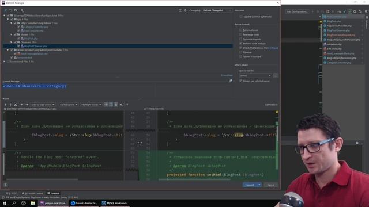Go to previous difference arrow in Diff
This screenshot has height=207, width=369.
pyautogui.click(x=5, y=105)
